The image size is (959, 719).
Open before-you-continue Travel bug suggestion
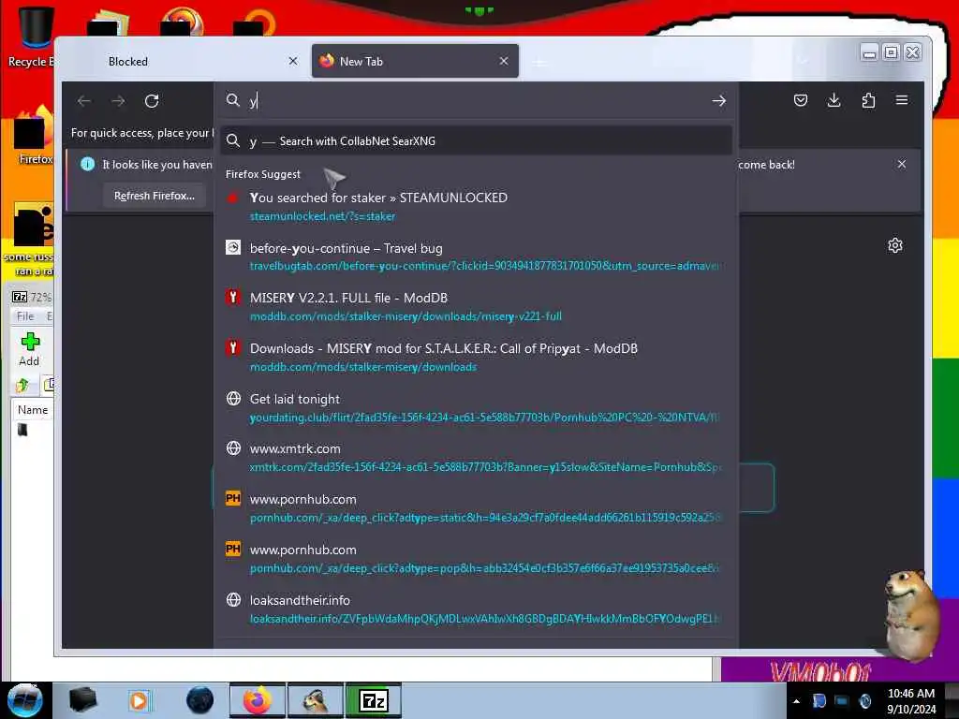pyautogui.click(x=476, y=257)
